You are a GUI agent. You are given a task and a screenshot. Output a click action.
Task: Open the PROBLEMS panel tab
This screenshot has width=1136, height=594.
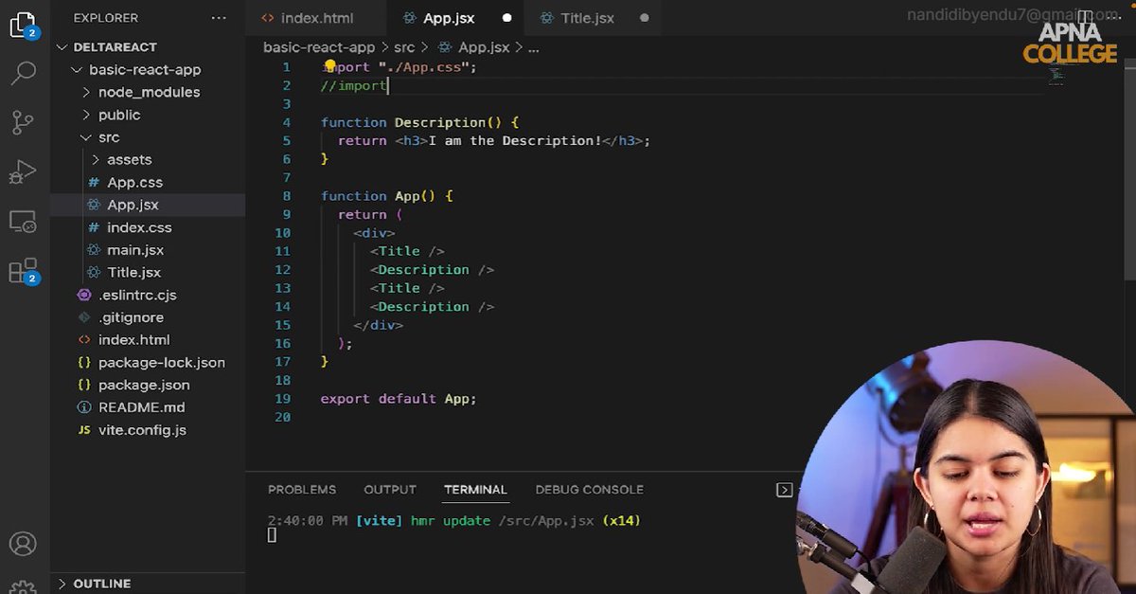[x=302, y=490]
